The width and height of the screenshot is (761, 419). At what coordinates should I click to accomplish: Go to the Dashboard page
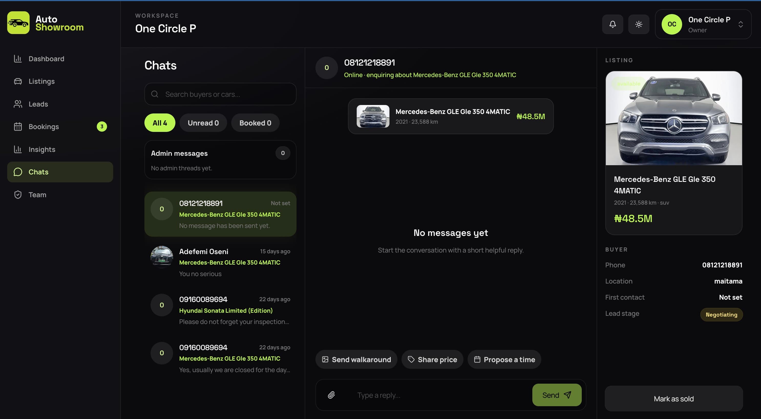coord(60,58)
